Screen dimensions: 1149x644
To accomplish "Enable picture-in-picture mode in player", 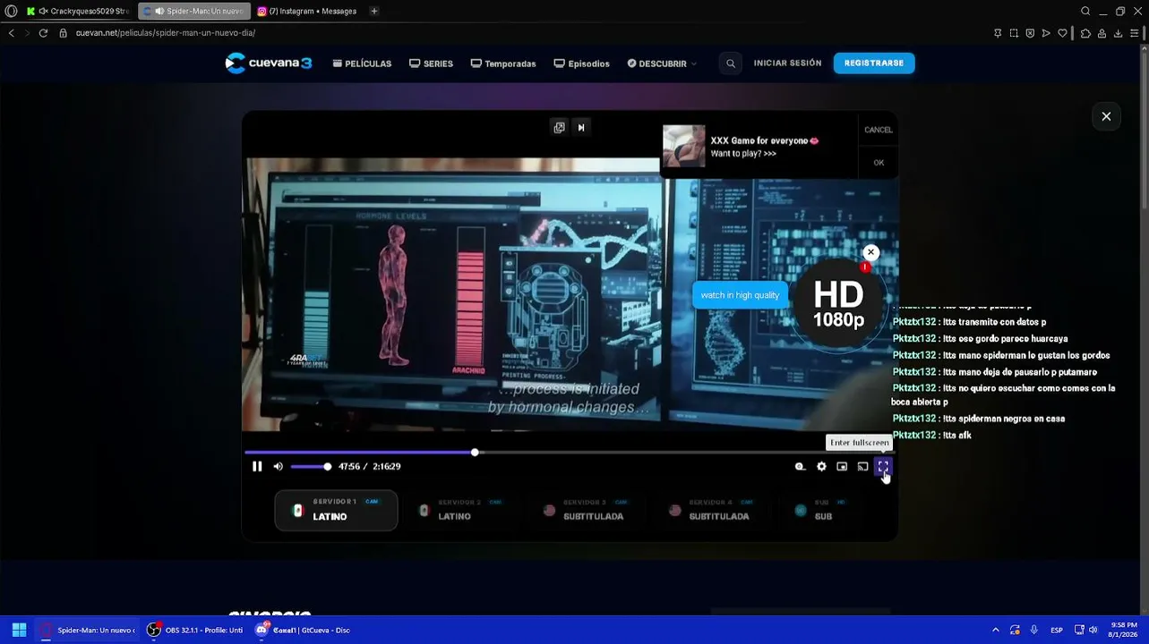I will [842, 466].
